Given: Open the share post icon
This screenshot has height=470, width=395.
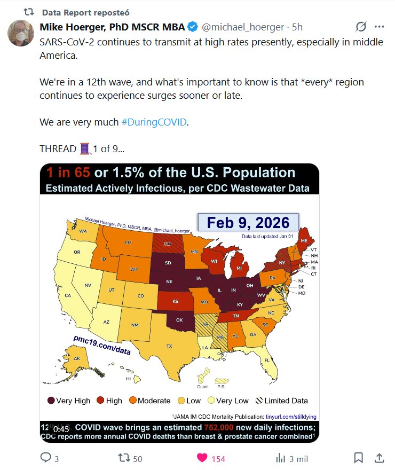Looking at the screenshot, I should pos(378,458).
